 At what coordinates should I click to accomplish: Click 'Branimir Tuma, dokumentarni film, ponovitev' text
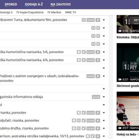point(34,20)
